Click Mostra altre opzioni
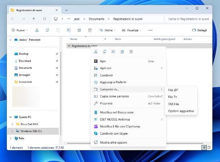 (113, 142)
